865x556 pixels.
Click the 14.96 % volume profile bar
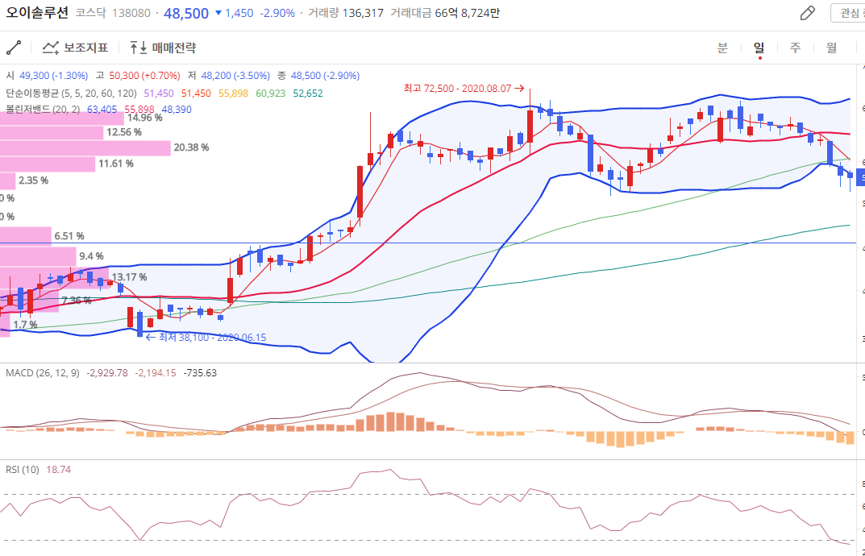[x=62, y=118]
